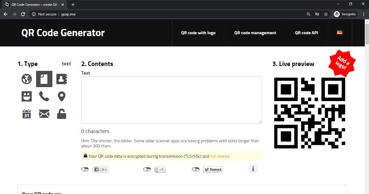This screenshot has height=194, width=369.
Task: Toggle the Google +1 switch
Action: pos(147,169)
